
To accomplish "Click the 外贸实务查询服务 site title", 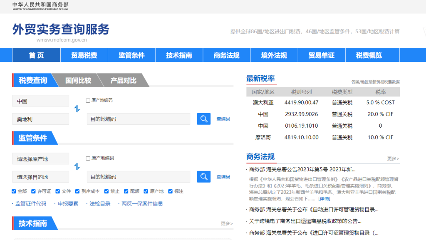I will point(61,29).
